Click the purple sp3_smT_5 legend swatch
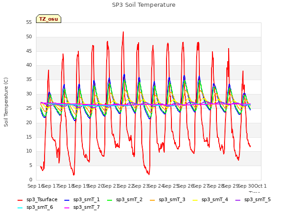The height and width of the screenshot is (216, 288). tap(238, 200)
